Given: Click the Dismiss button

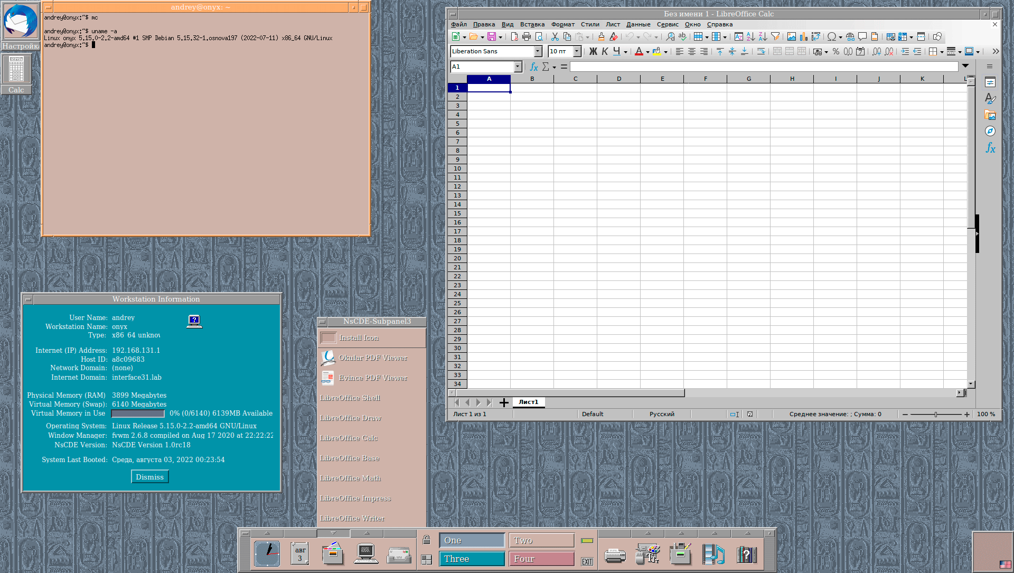Looking at the screenshot, I should tap(149, 477).
